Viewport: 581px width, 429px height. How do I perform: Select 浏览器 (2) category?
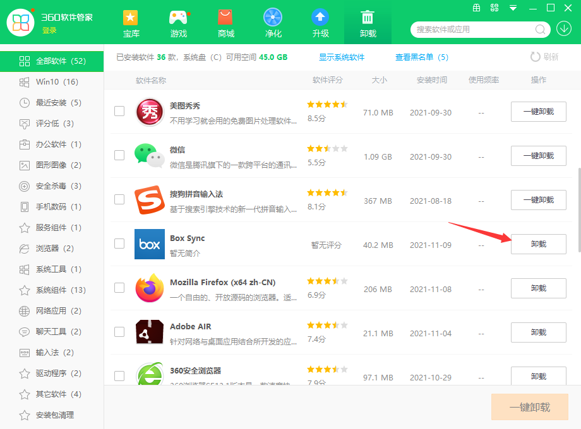pos(52,249)
